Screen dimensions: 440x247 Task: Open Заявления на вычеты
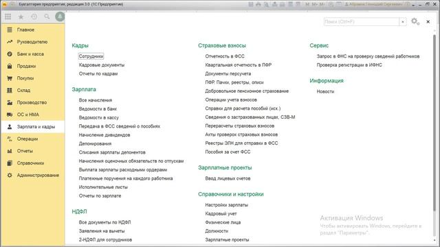pos(102,231)
